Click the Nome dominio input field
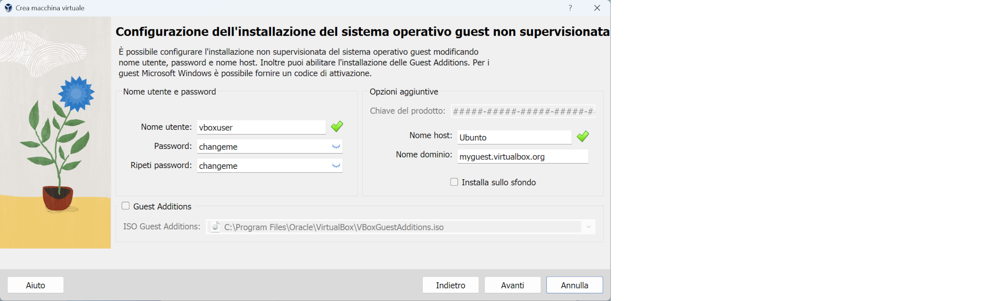Screen dimensions: 982x301 click(x=523, y=156)
